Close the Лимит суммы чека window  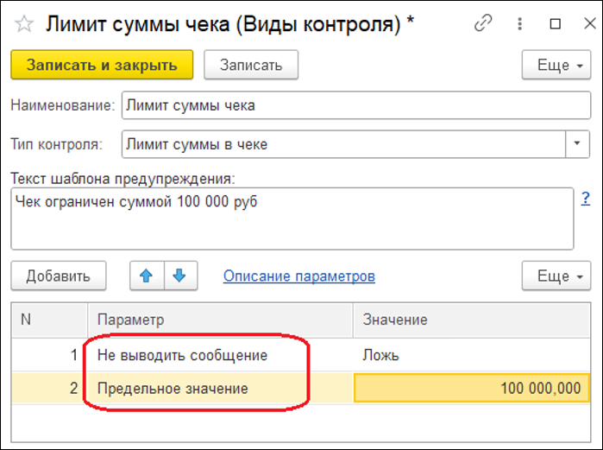point(583,24)
